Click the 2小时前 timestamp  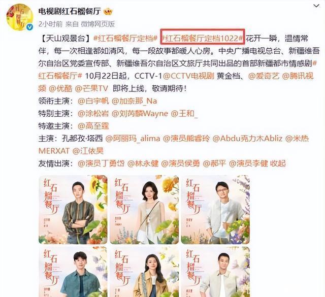pyautogui.click(x=50, y=24)
